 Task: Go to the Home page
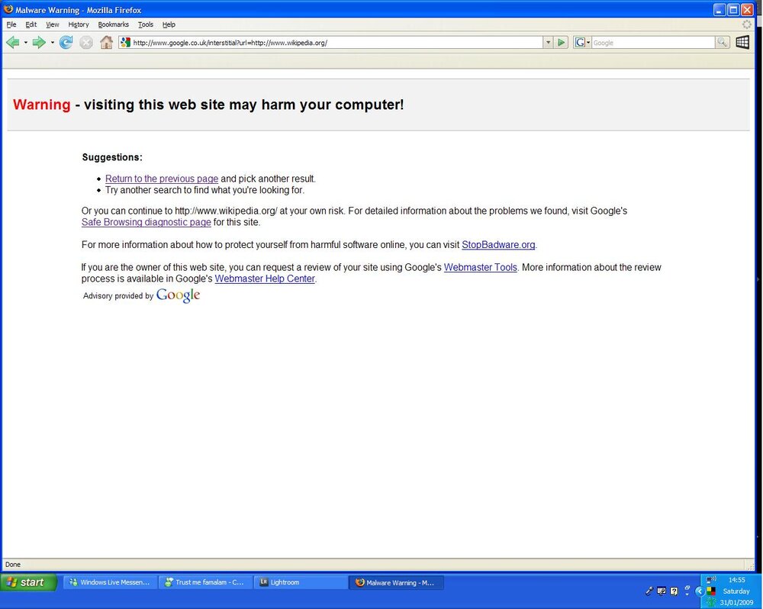106,43
